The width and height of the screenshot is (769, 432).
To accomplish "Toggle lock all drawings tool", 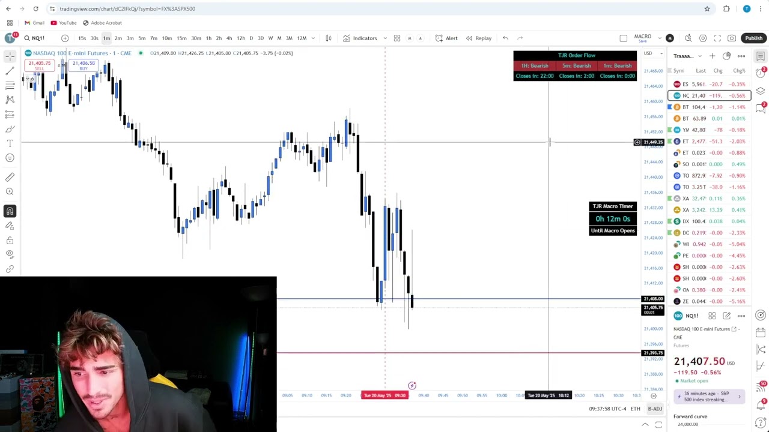I will (10, 241).
